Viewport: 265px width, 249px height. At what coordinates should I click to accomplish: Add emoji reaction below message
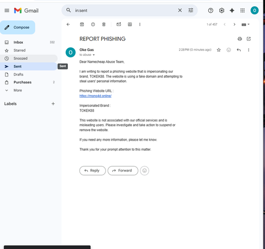[x=145, y=170]
